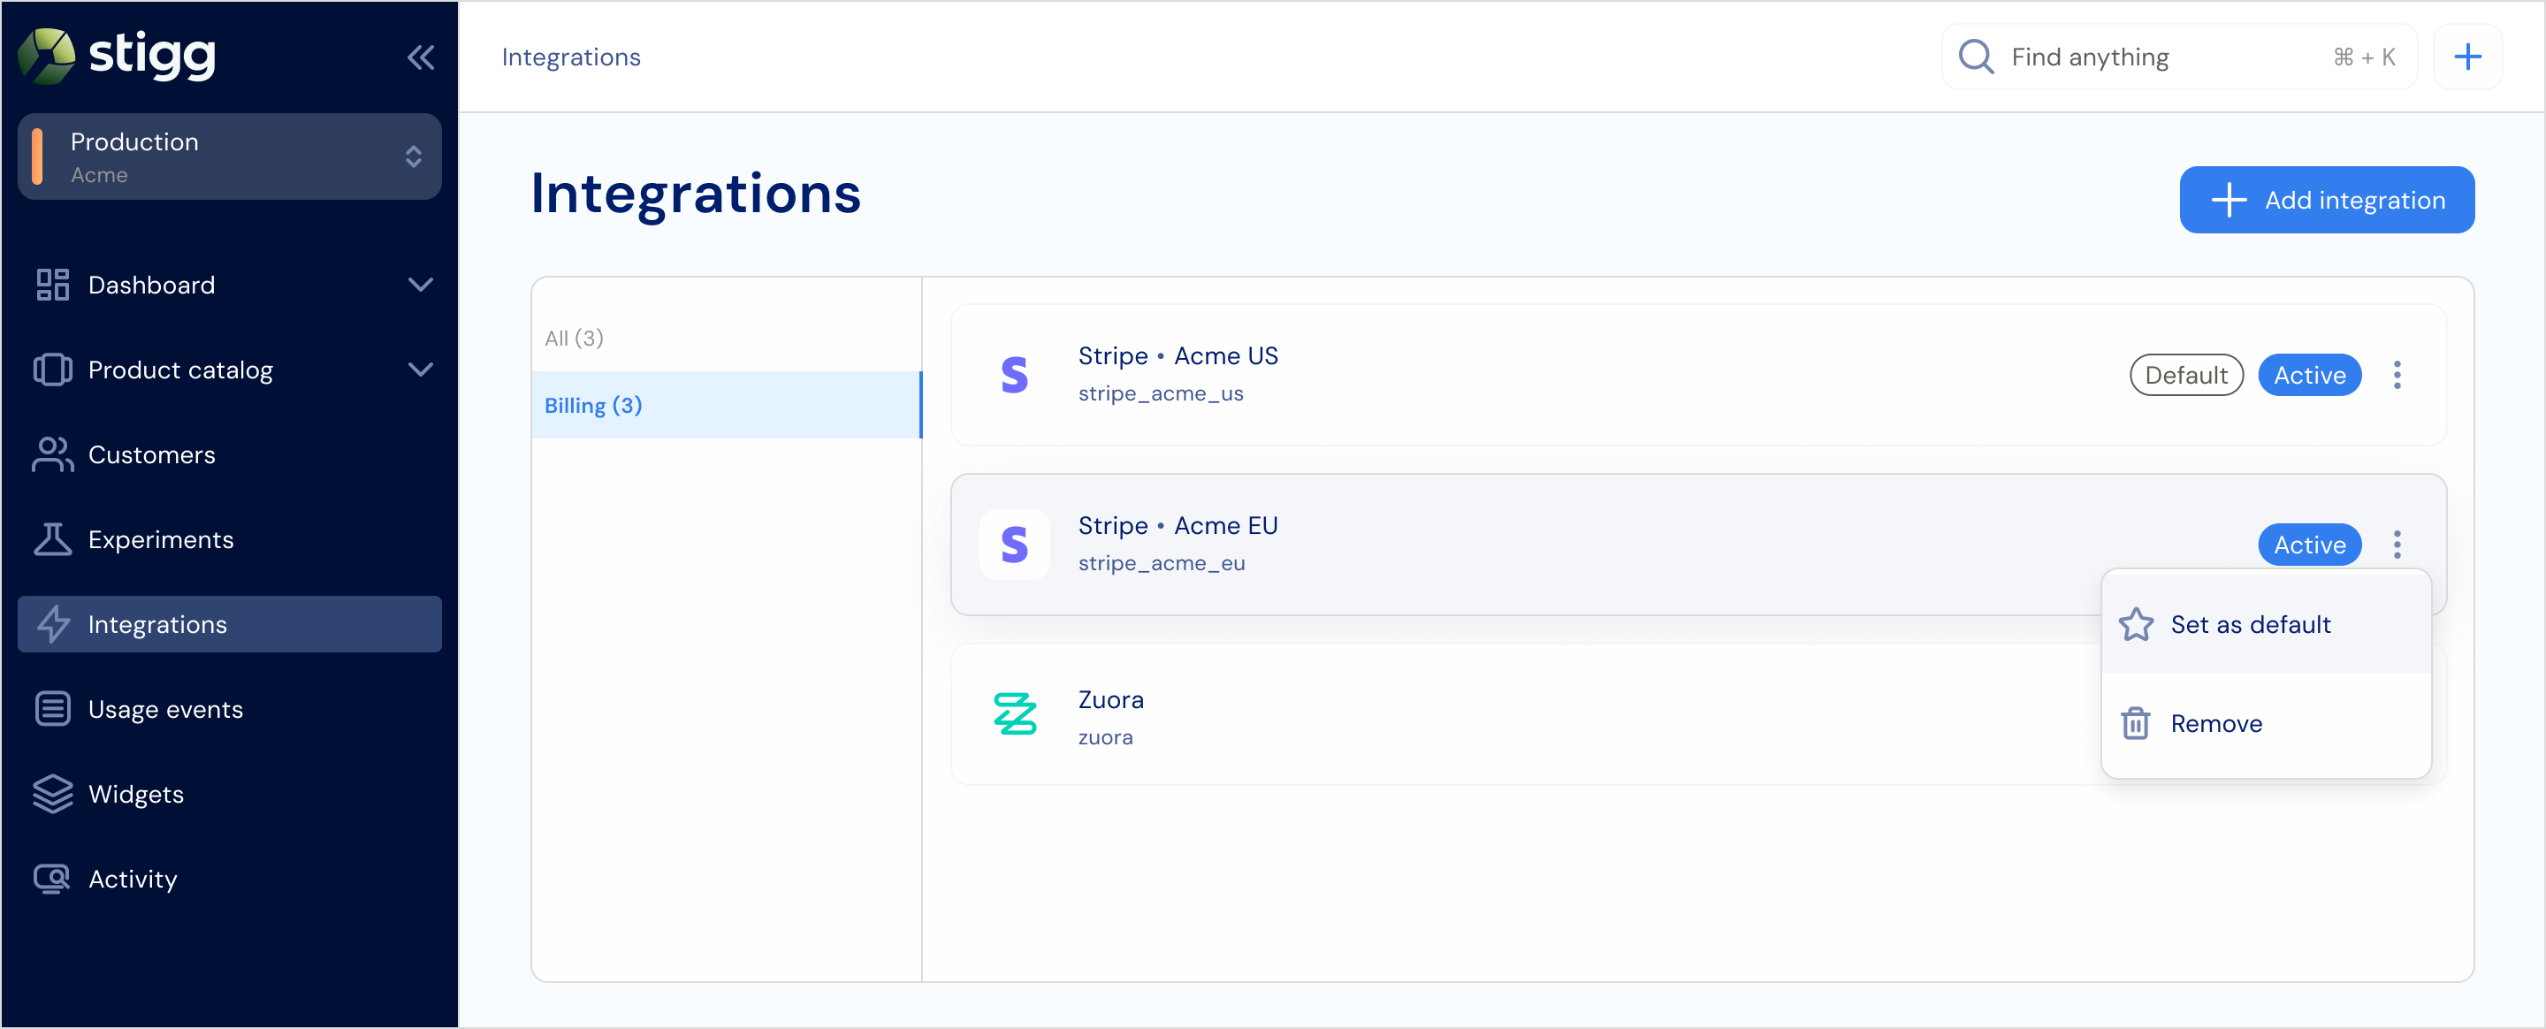Choose Remove from the context menu
The image size is (2546, 1029).
coord(2265,723)
